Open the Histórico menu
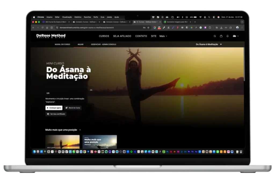 [78, 17]
